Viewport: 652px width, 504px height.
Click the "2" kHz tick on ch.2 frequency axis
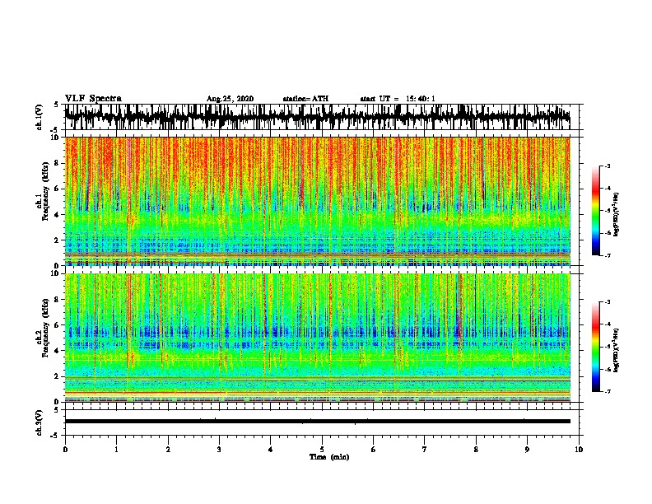pos(58,376)
